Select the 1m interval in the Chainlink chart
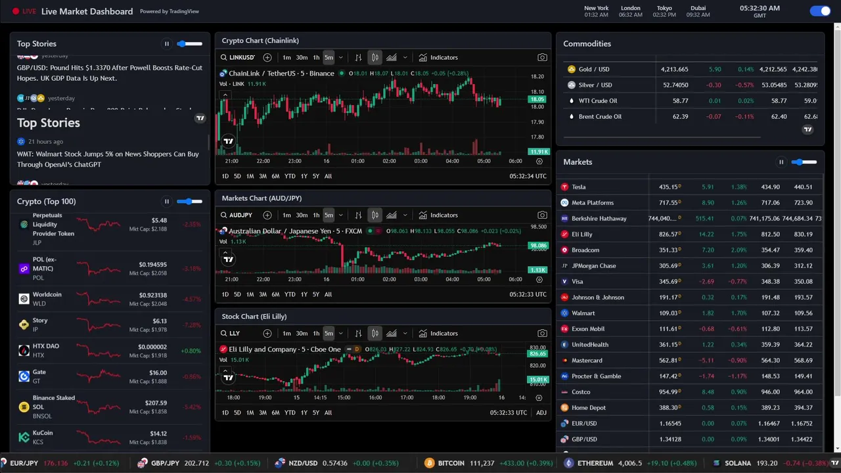The height and width of the screenshot is (473, 841). click(286, 58)
